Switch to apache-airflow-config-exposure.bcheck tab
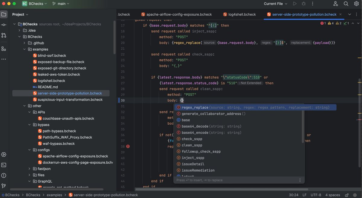Screen dimensions: 362x198 pos(176,14)
